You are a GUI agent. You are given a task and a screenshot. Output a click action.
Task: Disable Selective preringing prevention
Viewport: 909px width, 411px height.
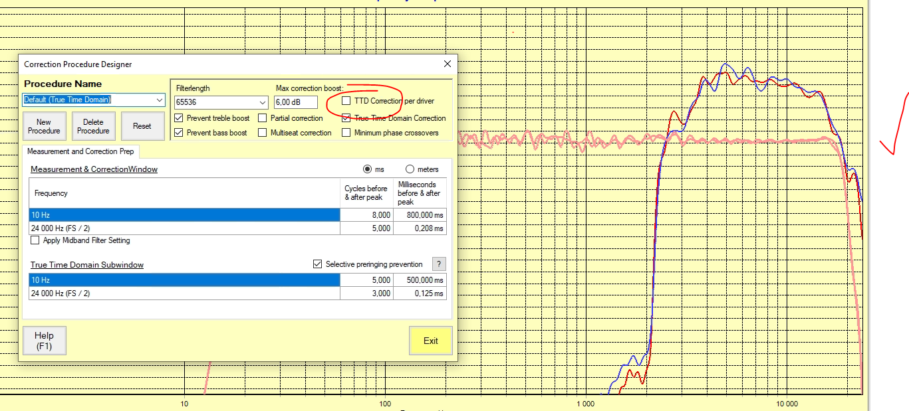click(x=318, y=264)
